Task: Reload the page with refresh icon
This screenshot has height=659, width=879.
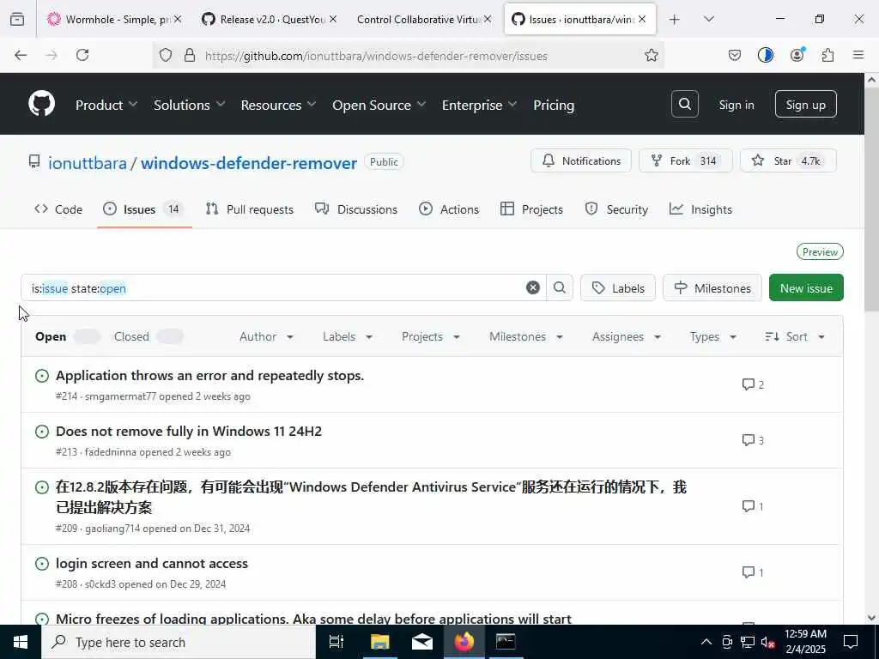Action: (x=82, y=55)
